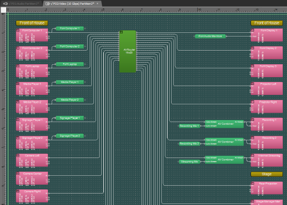Click the Projector Left block title

pos(268,84)
